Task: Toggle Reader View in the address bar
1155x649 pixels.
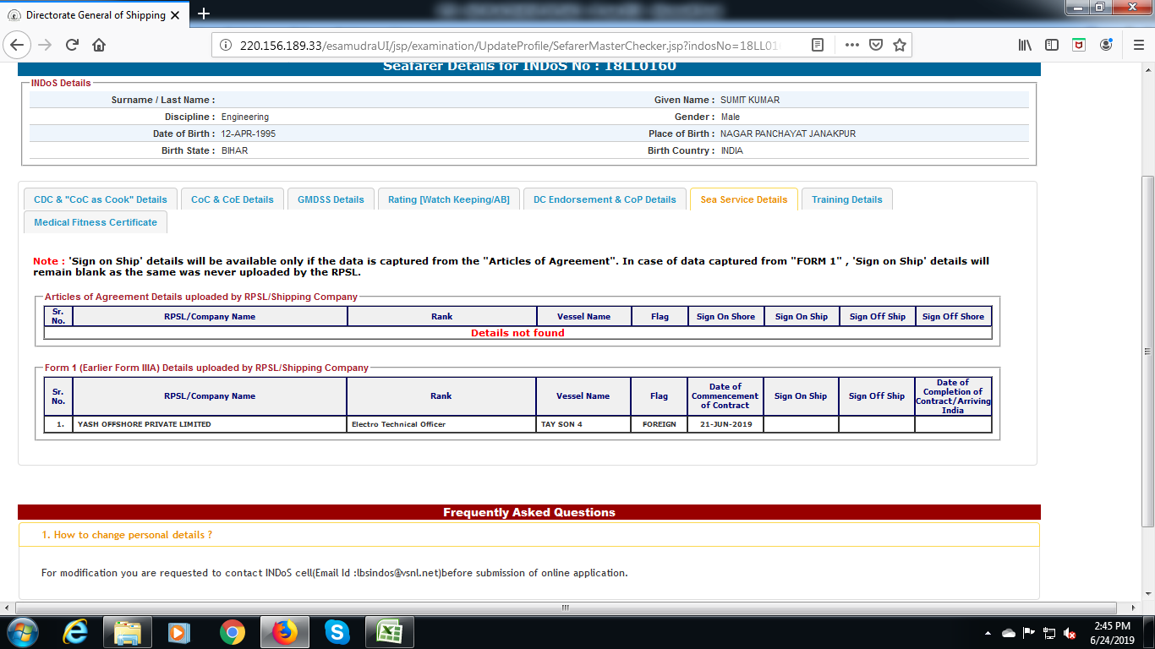Action: (x=818, y=45)
